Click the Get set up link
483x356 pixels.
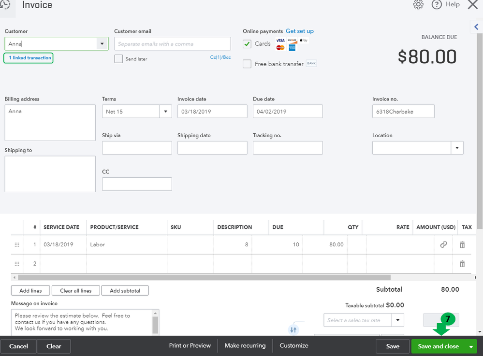pyautogui.click(x=300, y=31)
